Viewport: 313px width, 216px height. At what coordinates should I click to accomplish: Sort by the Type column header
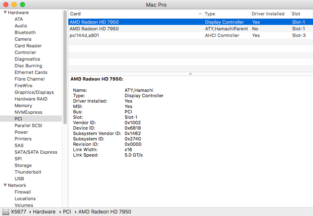(x=210, y=14)
